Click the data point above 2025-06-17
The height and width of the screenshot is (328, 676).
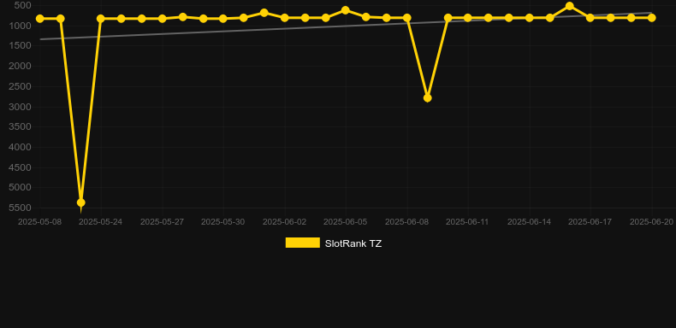tap(590, 18)
